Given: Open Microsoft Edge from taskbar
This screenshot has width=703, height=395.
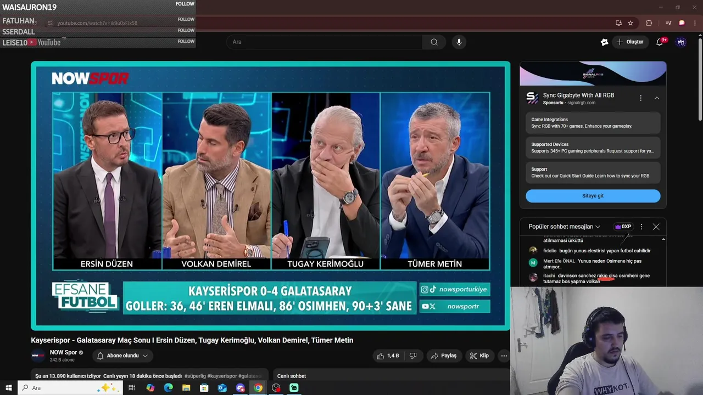Looking at the screenshot, I should pyautogui.click(x=168, y=388).
